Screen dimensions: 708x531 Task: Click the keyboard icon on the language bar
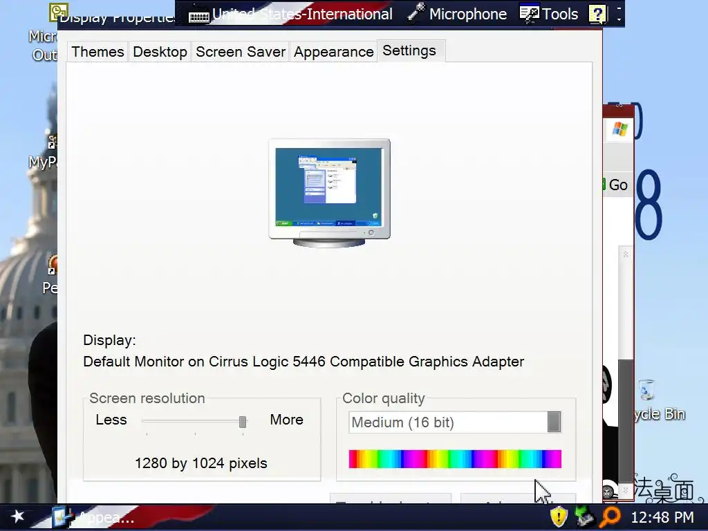(198, 17)
